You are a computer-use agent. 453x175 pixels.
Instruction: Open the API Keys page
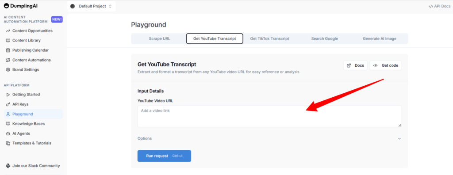(33, 104)
